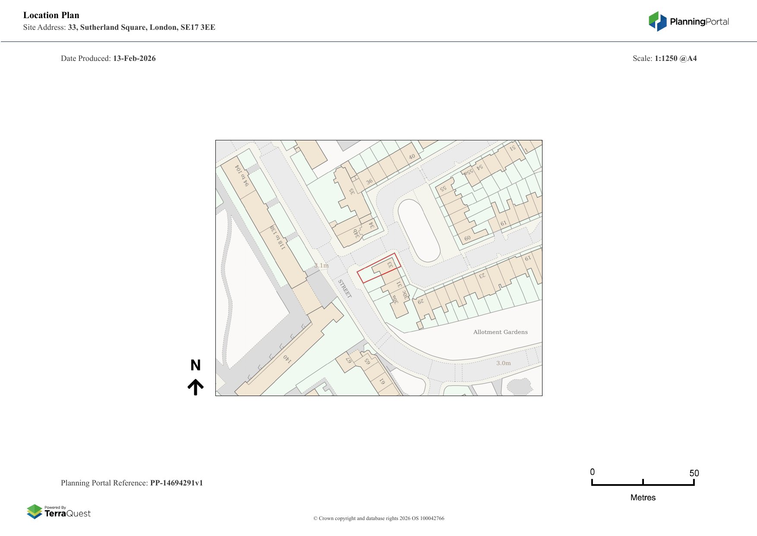The height and width of the screenshot is (536, 757).
Task: Click the building numbered 140
Action: [287, 358]
